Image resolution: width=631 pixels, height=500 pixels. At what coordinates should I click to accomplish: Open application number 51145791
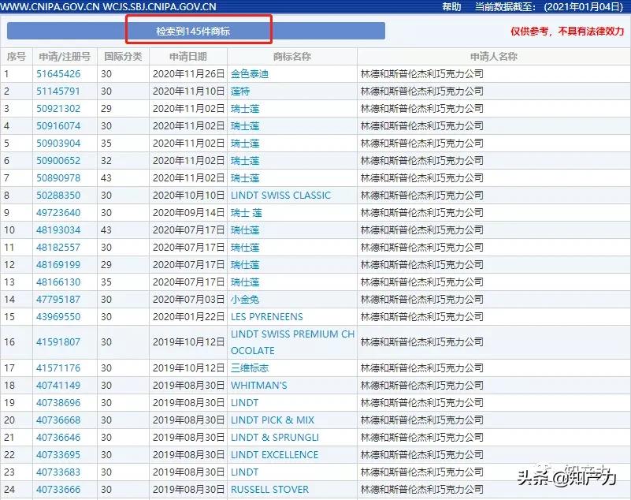[58, 91]
